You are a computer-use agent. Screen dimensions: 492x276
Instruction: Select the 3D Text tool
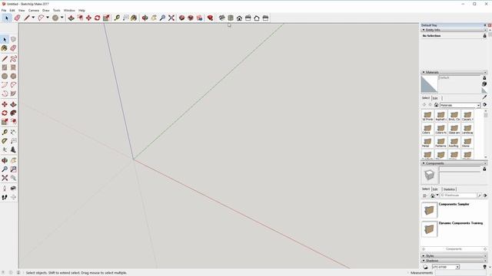(13, 150)
